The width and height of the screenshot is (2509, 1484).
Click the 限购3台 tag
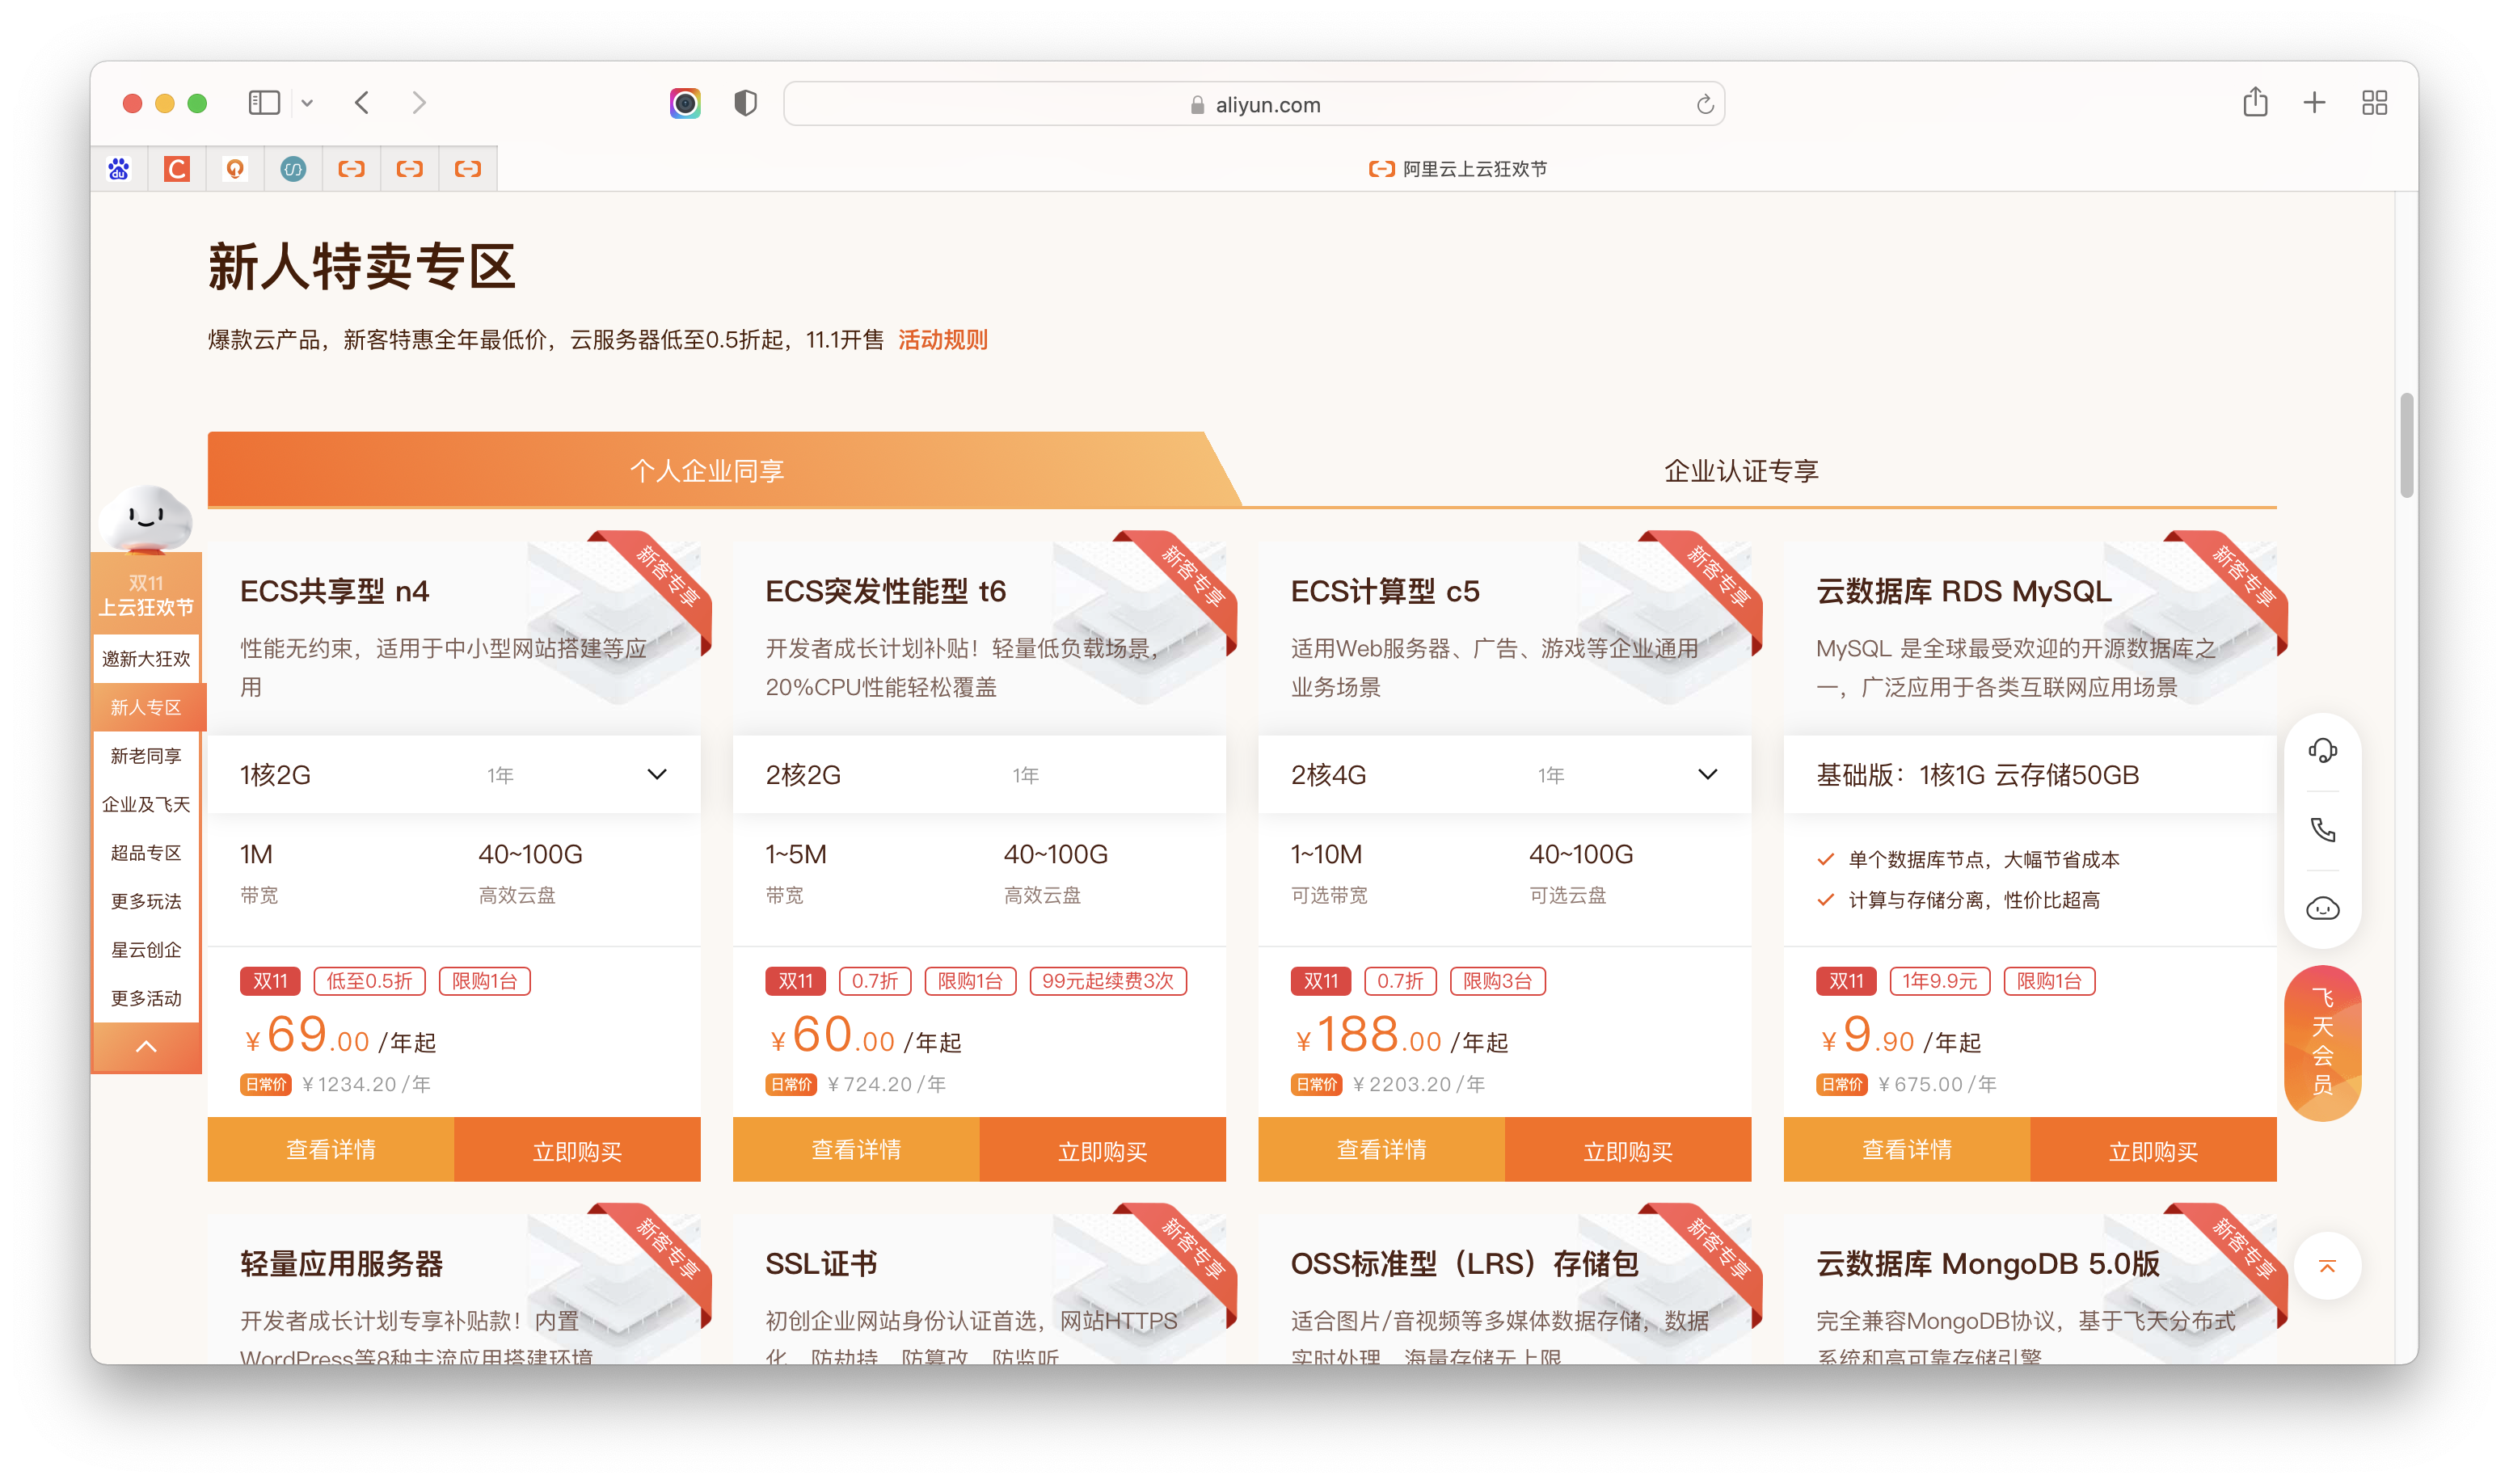pyautogui.click(x=1497, y=981)
